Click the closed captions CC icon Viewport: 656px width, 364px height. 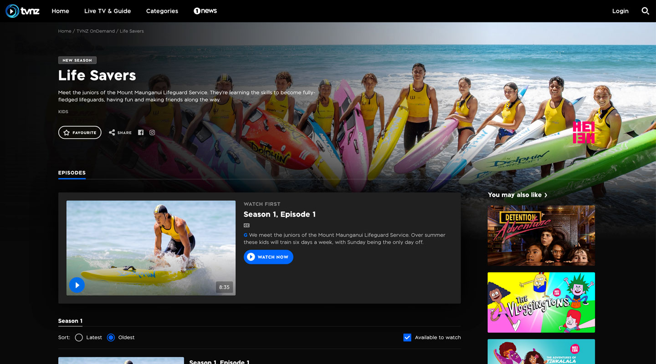(x=246, y=225)
